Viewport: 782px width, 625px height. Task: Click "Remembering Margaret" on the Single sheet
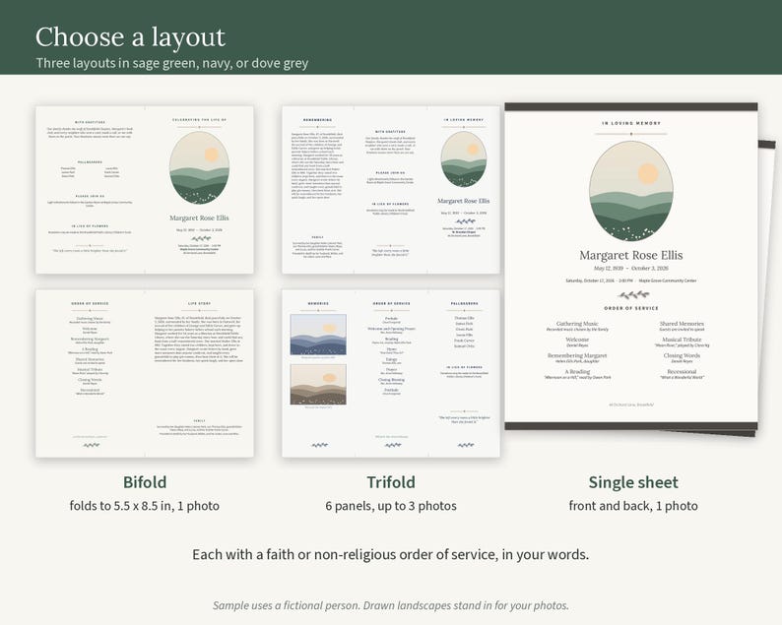pyautogui.click(x=577, y=355)
